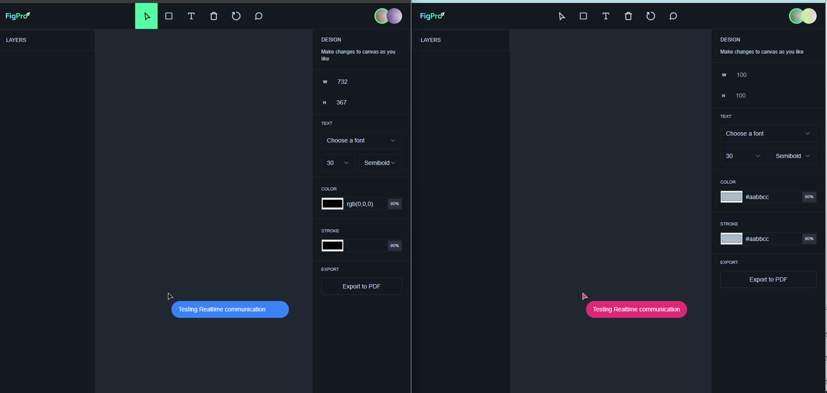The height and width of the screenshot is (393, 827).
Task: Open the comment bubble tool in right window
Action: pos(673,16)
